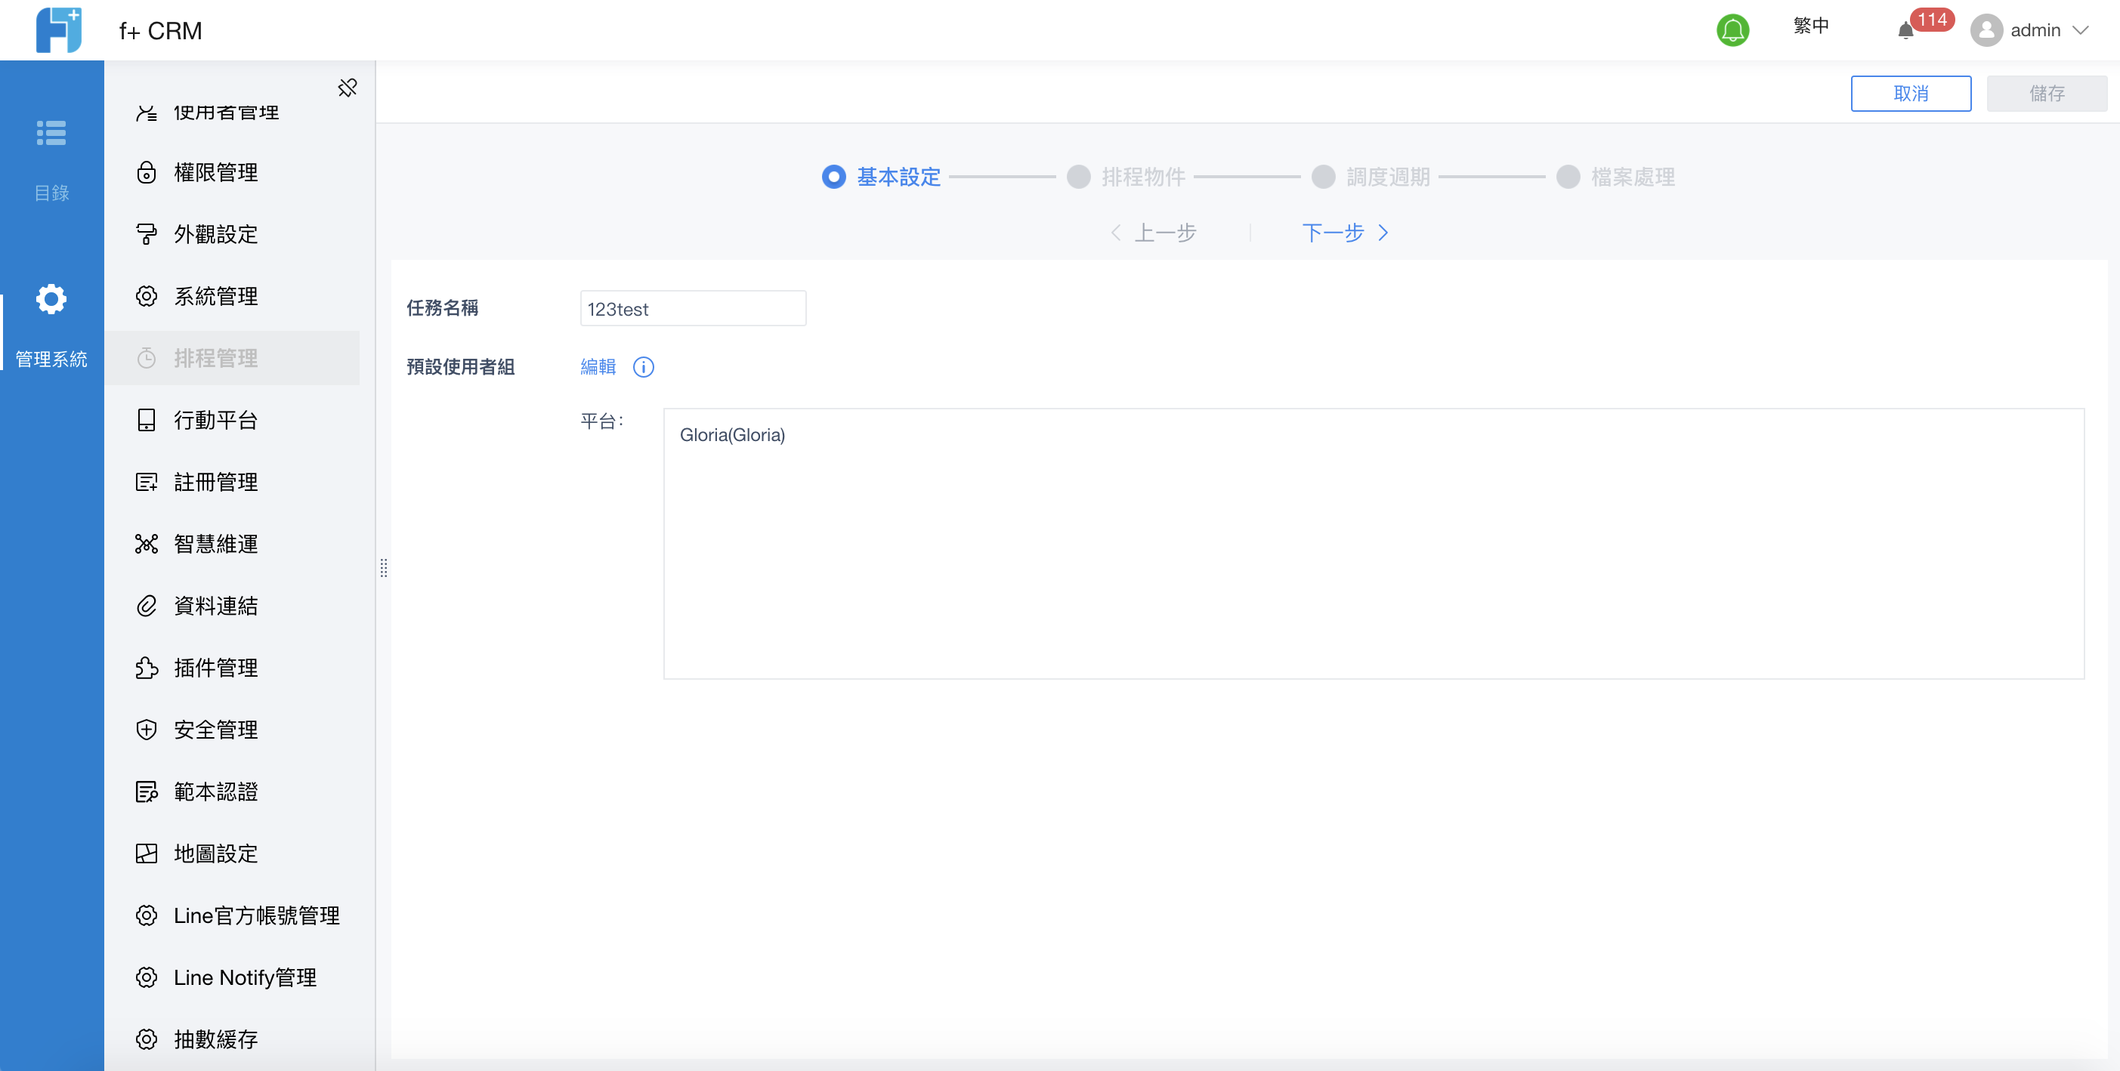Click the 編輯 link for default user group
This screenshot has width=2120, height=1071.
598,367
